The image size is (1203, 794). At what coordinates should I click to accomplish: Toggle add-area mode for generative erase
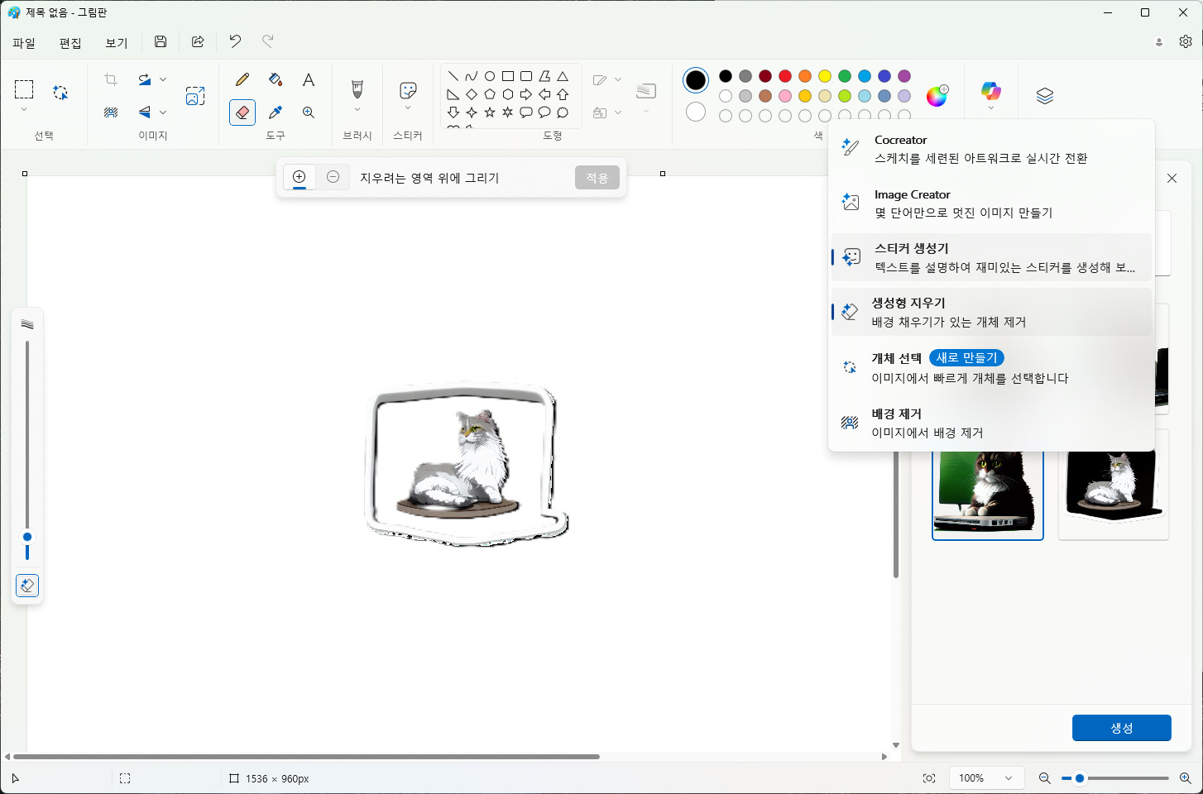coord(300,177)
